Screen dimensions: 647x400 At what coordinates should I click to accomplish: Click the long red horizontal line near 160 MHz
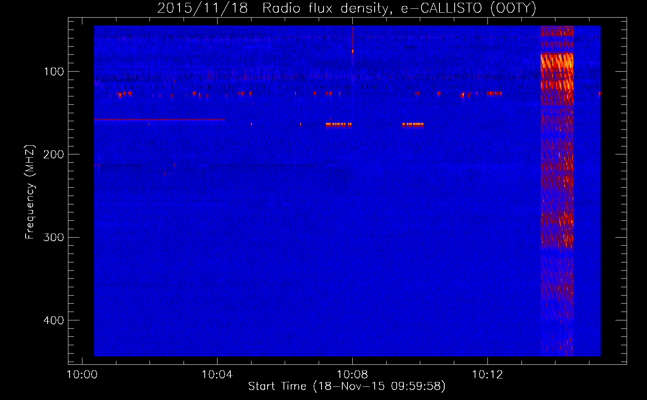159,120
